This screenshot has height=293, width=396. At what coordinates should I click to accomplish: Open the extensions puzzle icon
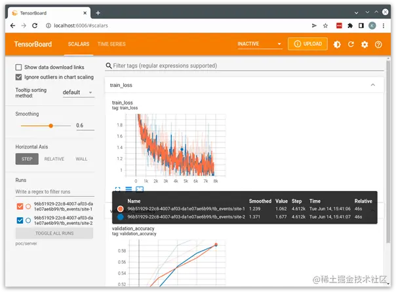point(350,26)
